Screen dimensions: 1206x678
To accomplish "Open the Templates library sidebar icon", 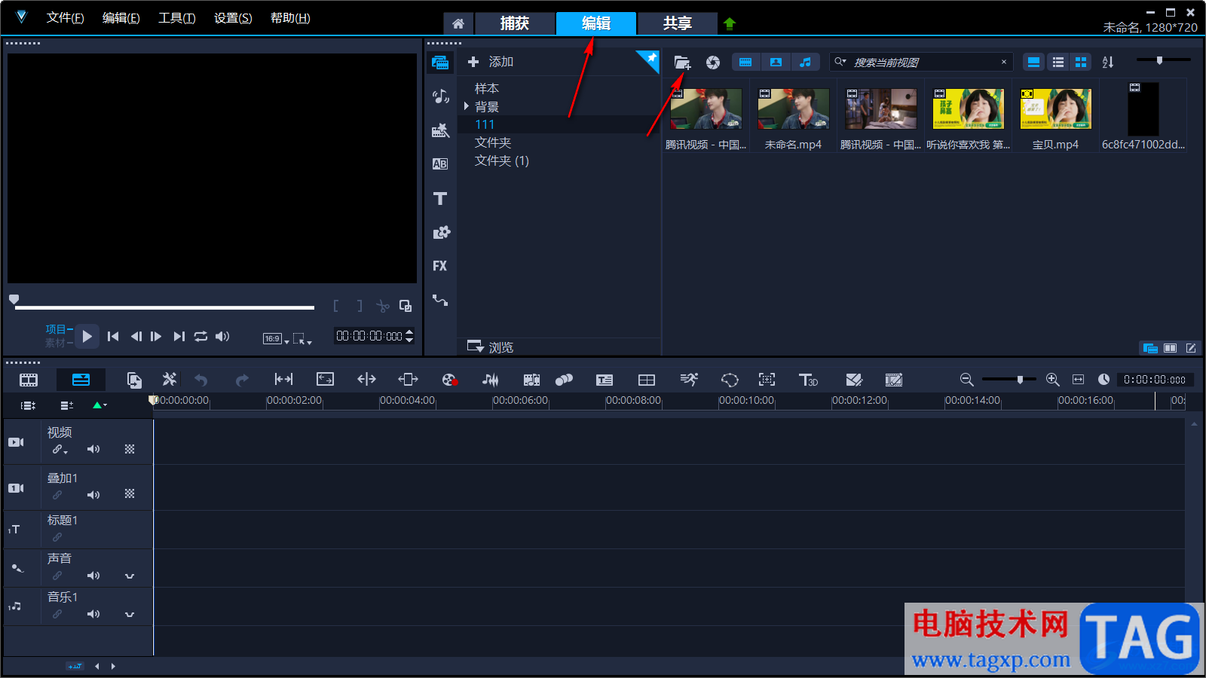I will pyautogui.click(x=440, y=130).
